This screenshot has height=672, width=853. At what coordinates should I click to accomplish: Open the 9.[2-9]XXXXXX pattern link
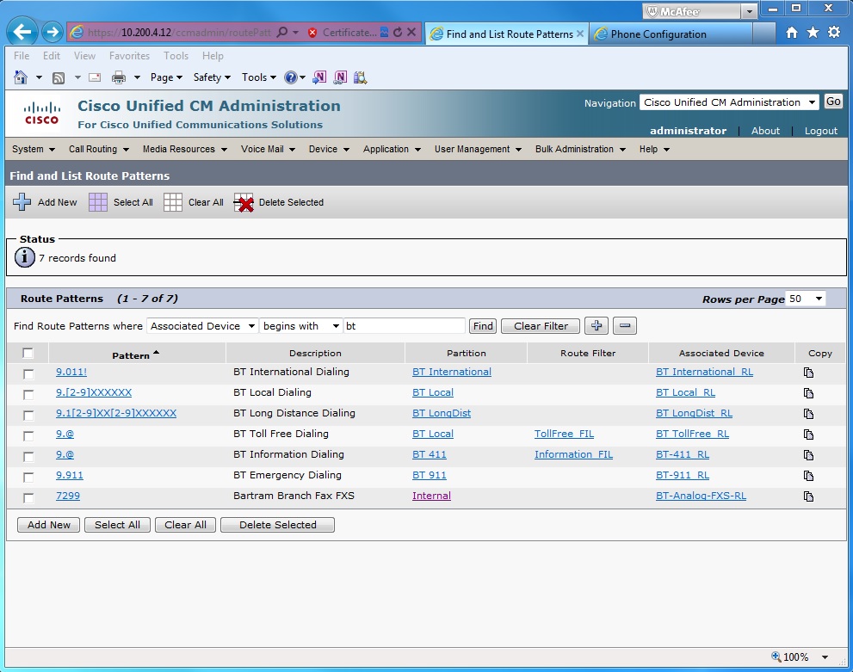(94, 392)
